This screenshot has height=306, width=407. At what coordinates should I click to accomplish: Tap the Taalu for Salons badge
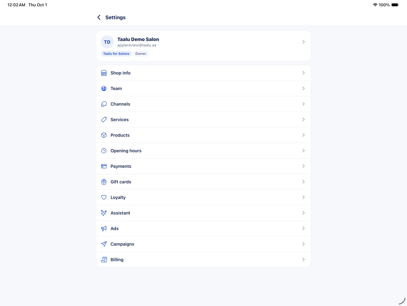[116, 54]
